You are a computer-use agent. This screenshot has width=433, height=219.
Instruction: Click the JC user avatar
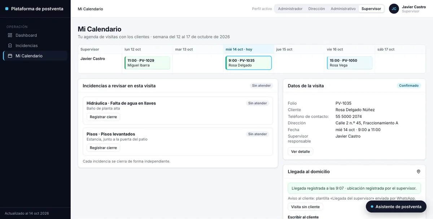(394, 9)
